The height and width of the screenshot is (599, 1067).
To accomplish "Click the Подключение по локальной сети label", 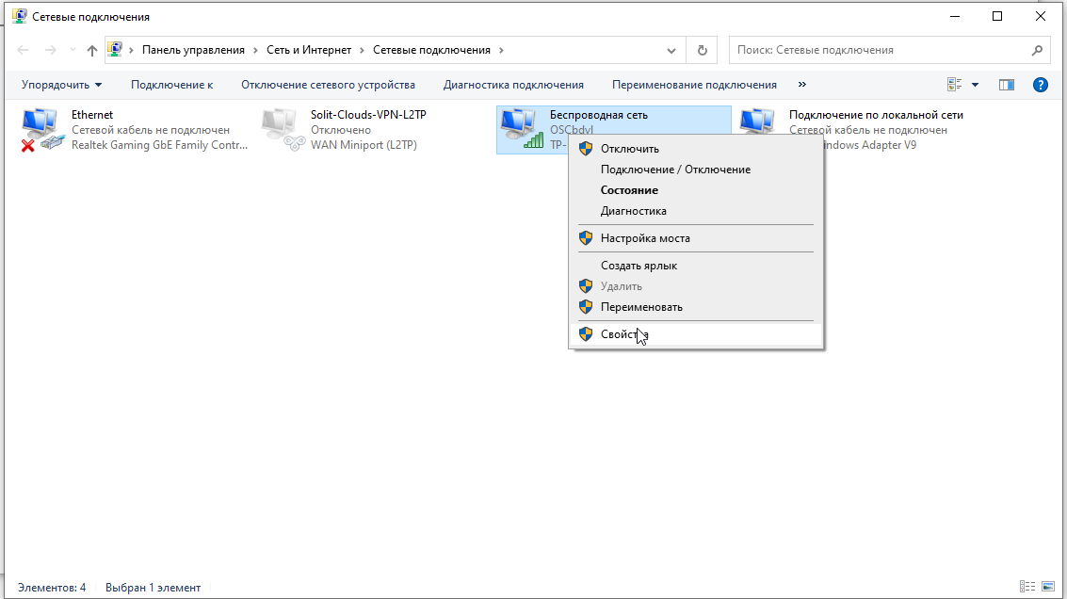I will click(x=876, y=114).
